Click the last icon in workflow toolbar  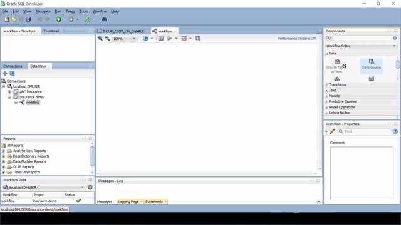pos(198,39)
